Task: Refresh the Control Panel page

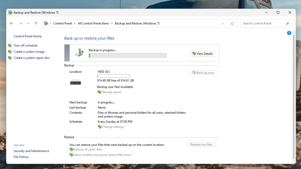Action: pyautogui.click(x=232, y=23)
